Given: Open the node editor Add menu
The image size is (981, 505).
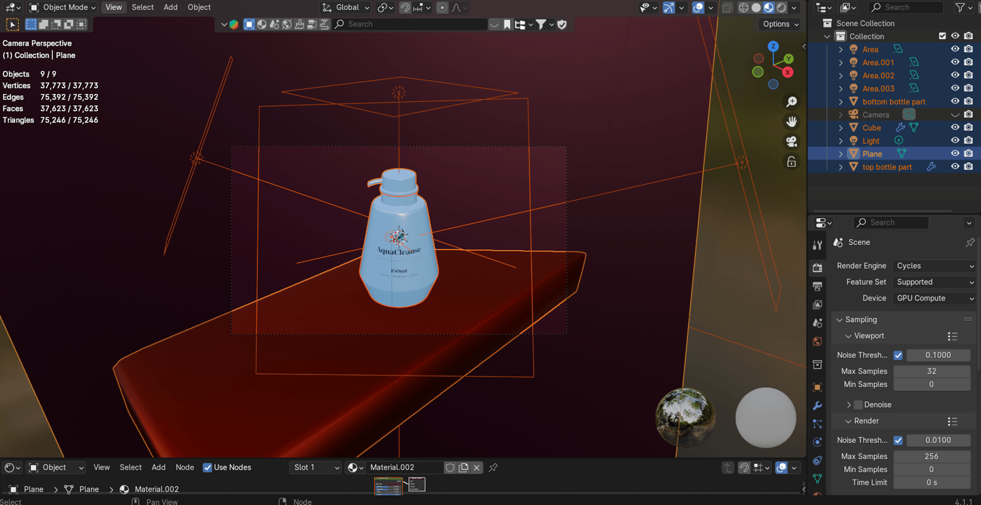Looking at the screenshot, I should (x=159, y=468).
